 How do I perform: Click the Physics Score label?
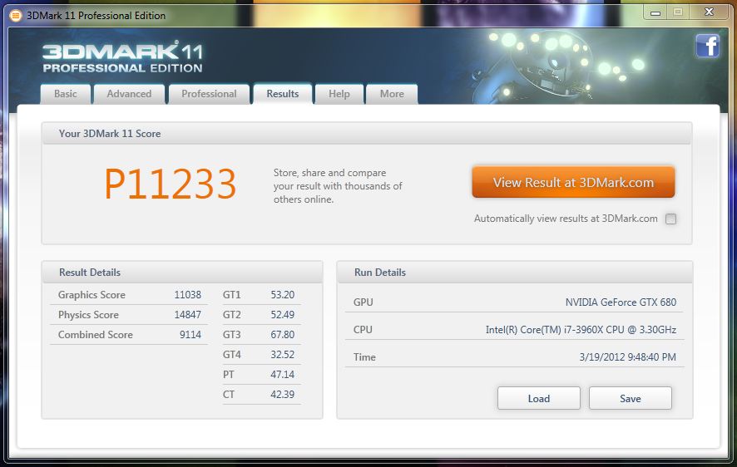click(88, 315)
